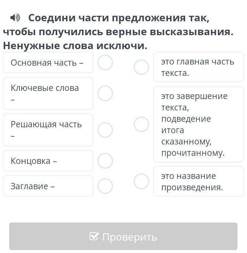Play the audio with the speaker icon

tap(15, 18)
